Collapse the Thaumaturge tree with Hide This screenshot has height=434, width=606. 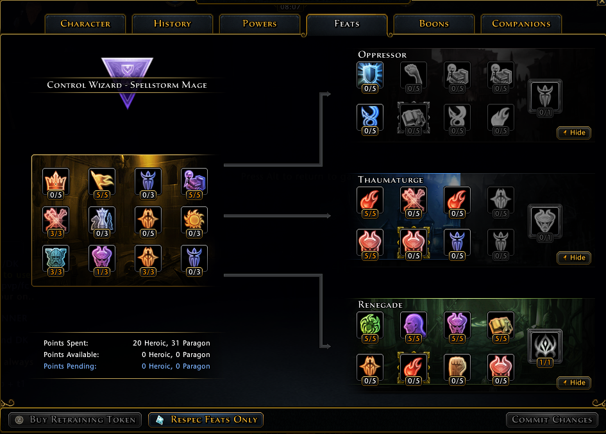(574, 257)
